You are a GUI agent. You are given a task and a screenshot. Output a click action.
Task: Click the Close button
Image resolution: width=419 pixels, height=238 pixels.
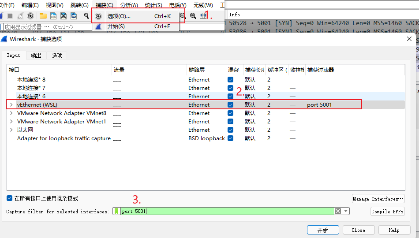[358, 230]
